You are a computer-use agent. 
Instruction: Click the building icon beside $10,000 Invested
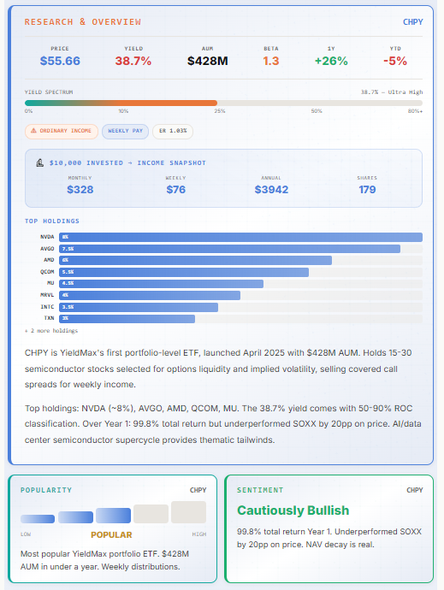39,163
